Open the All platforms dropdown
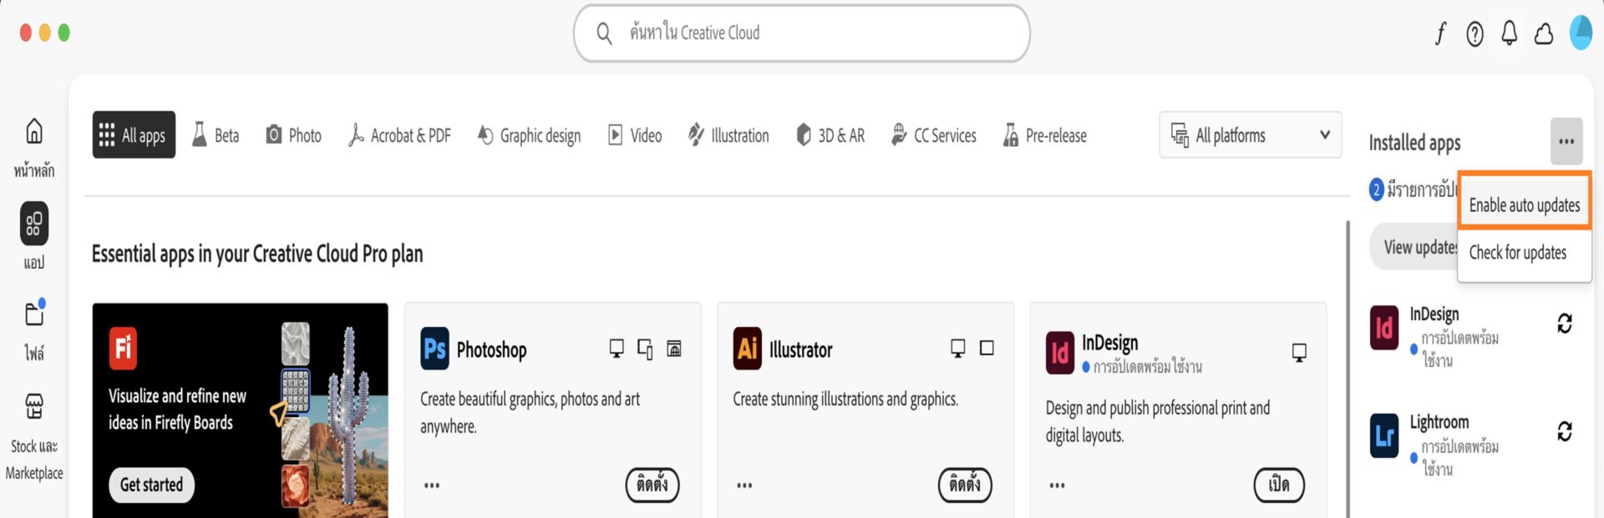1604x518 pixels. coord(1249,134)
